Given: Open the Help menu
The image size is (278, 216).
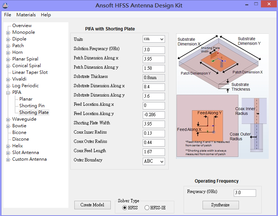Looking at the screenshot, I should [x=46, y=15].
